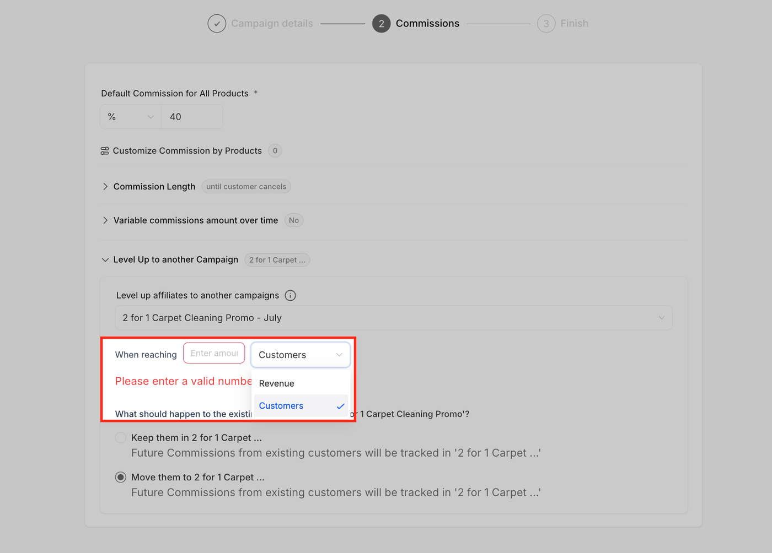Click Customize Commission by Products link
The image size is (772, 553).
coord(187,151)
